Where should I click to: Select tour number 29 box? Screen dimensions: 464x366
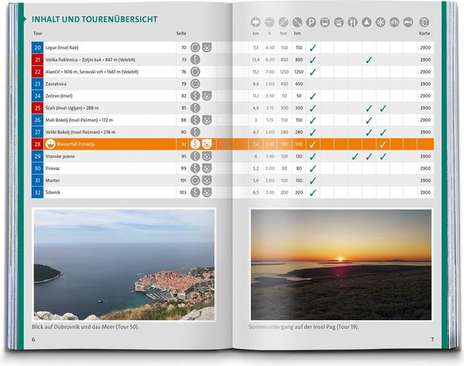point(37,156)
